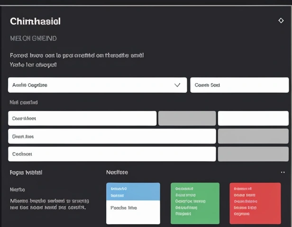Choose the green card

195,203
